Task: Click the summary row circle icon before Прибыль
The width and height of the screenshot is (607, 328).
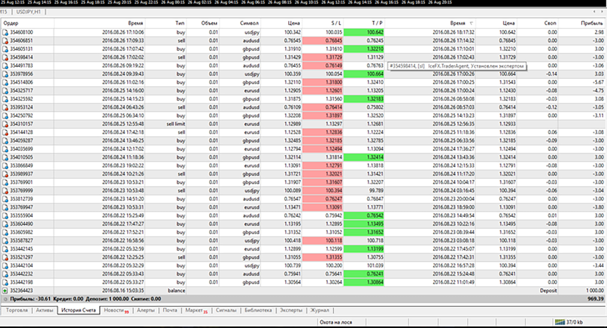Action: point(5,299)
